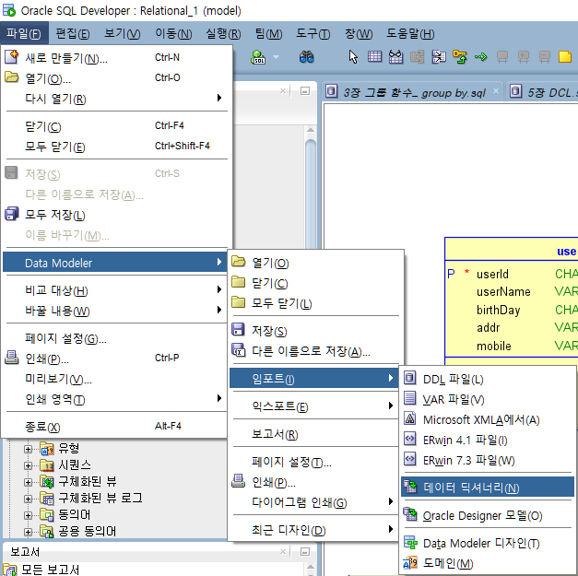Select 새로 만들기(N)... from File menu
Viewport: 578px width, 576px height.
(x=115, y=58)
